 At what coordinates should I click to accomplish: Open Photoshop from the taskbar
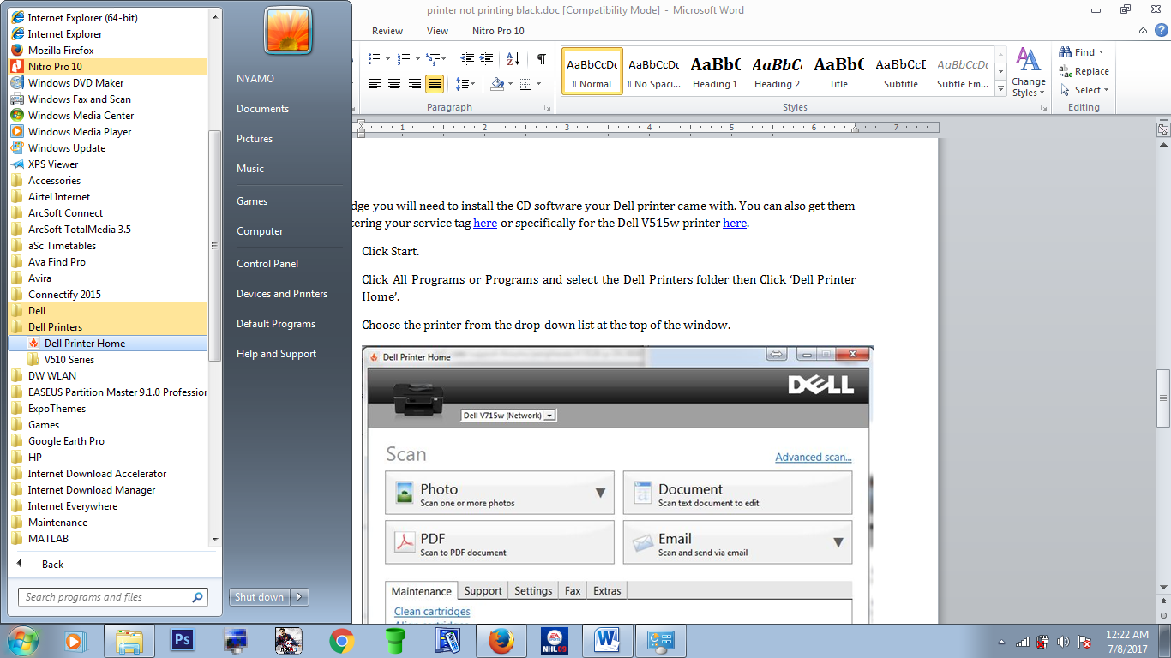coord(183,640)
